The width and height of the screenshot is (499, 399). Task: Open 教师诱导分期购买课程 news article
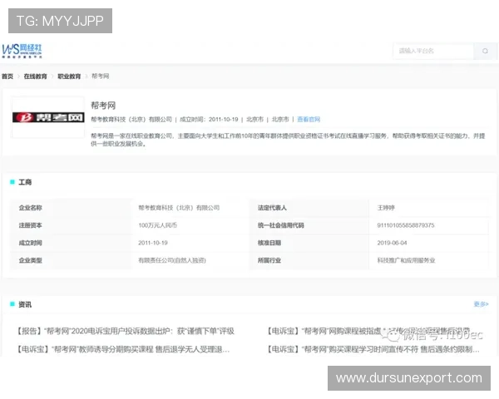[x=123, y=349]
